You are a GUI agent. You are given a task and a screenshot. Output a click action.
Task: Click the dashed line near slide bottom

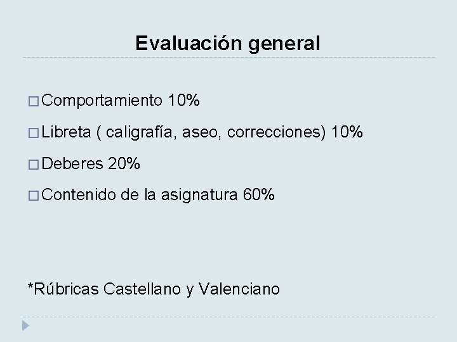click(228, 317)
